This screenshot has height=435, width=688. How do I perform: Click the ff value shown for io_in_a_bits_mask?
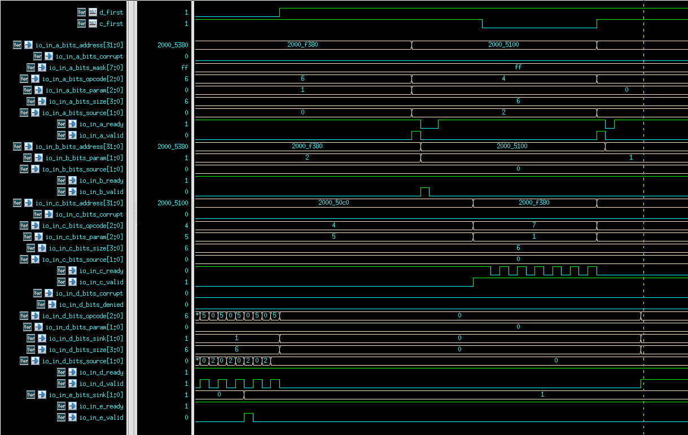(185, 67)
